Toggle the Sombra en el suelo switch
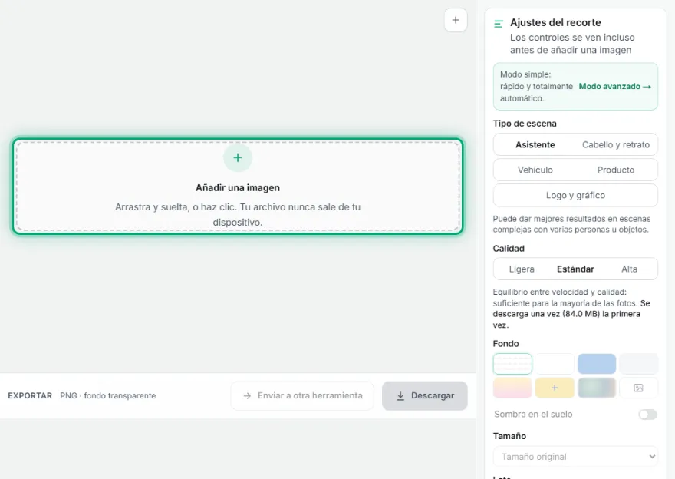Screen dimensions: 675x479 [x=647, y=415]
